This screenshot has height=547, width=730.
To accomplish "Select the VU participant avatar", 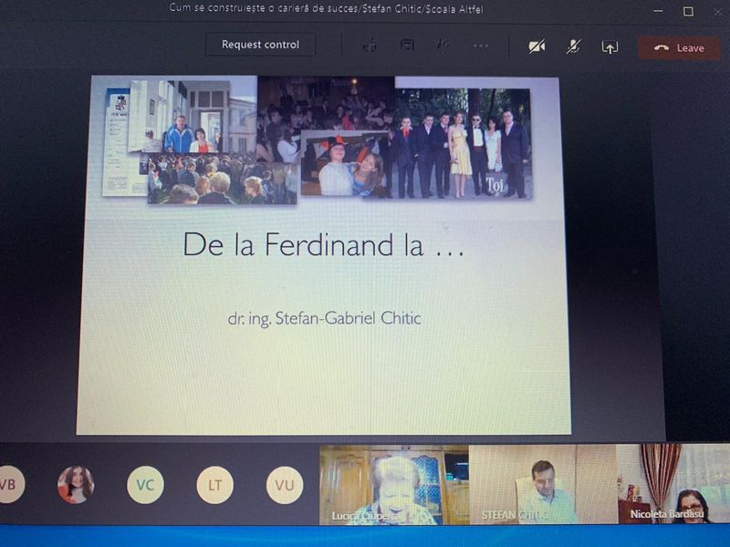I will tap(284, 485).
